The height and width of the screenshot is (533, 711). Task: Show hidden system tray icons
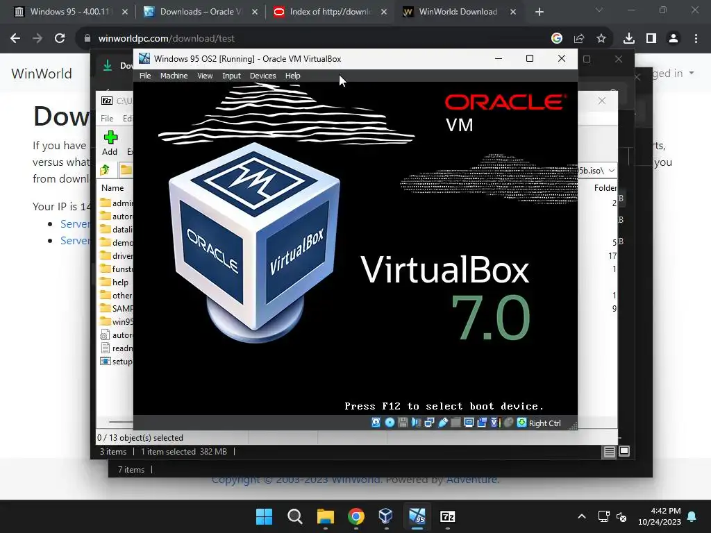tap(582, 516)
